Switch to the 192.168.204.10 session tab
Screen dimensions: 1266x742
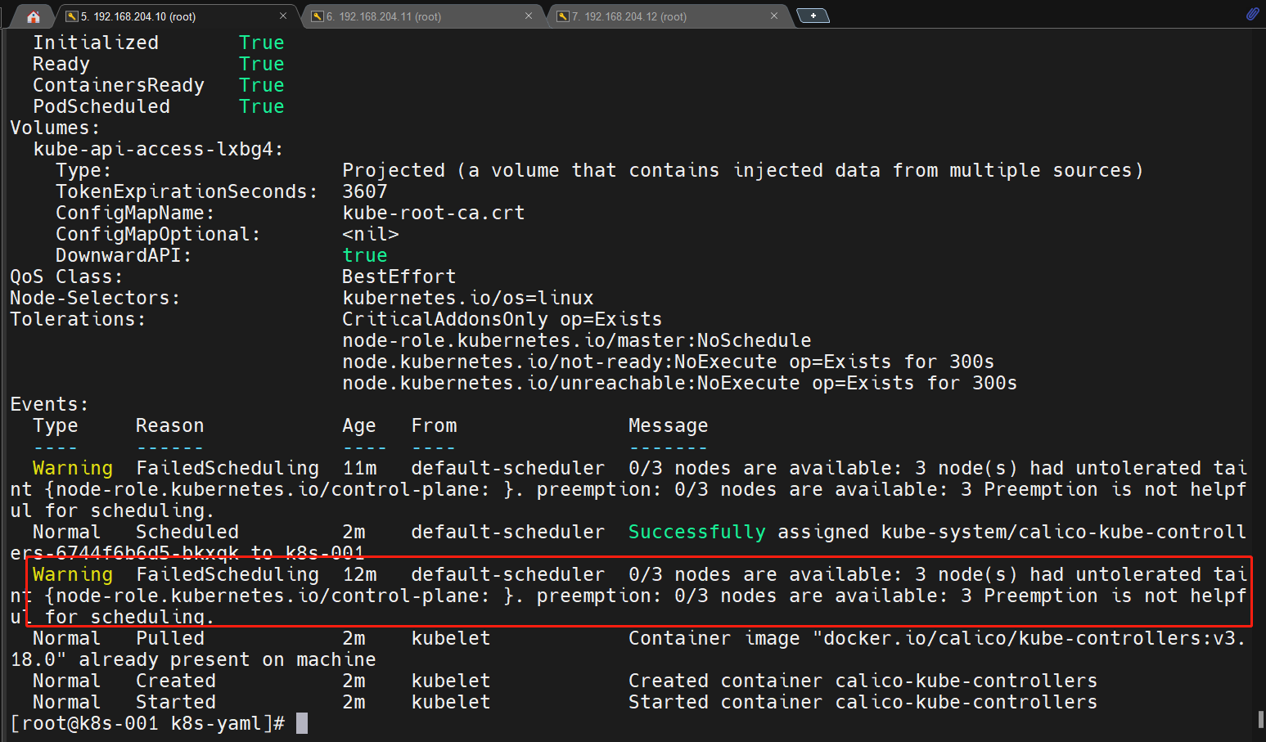point(176,16)
